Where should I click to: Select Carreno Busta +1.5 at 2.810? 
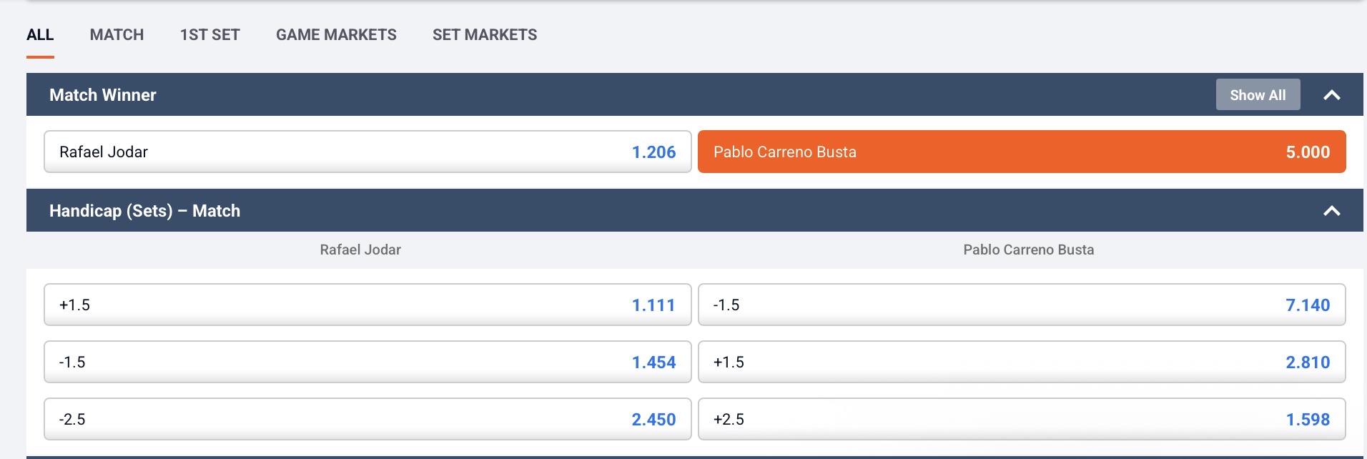click(x=1022, y=362)
